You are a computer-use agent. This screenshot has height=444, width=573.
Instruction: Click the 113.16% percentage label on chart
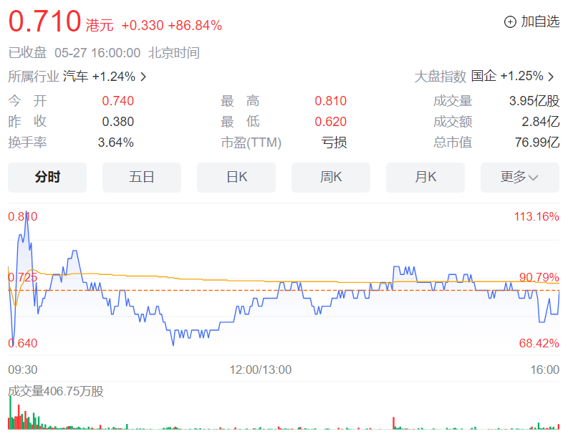pos(536,217)
